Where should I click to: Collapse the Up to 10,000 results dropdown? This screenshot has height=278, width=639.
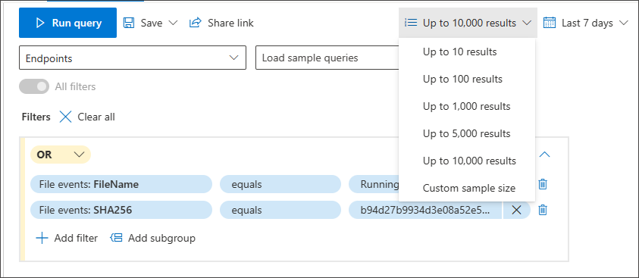coord(468,23)
